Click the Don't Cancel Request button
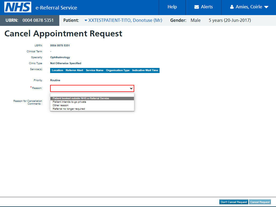This screenshot has width=276, height=207. [x=234, y=202]
